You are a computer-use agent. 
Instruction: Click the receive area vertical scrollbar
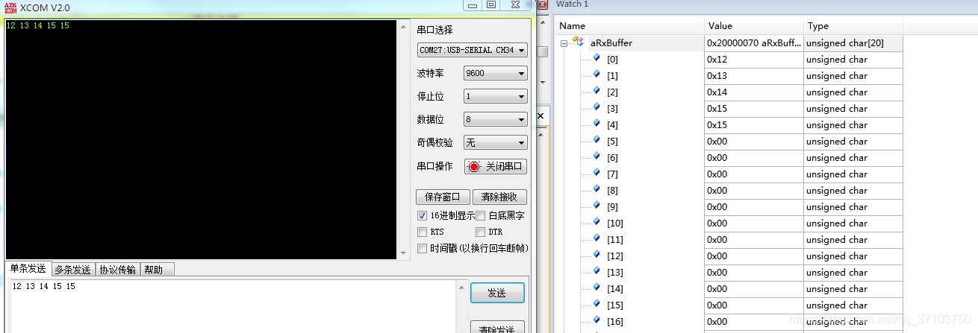[403, 140]
